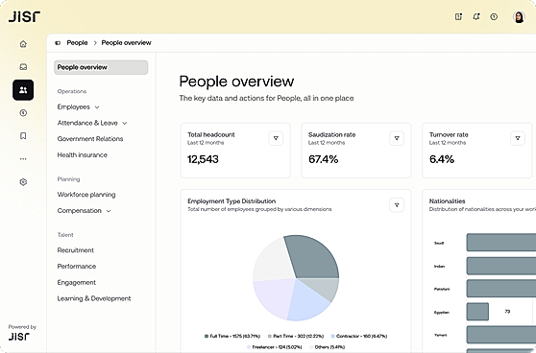Open Government Relations menu item
The height and width of the screenshot is (353, 536).
90,139
